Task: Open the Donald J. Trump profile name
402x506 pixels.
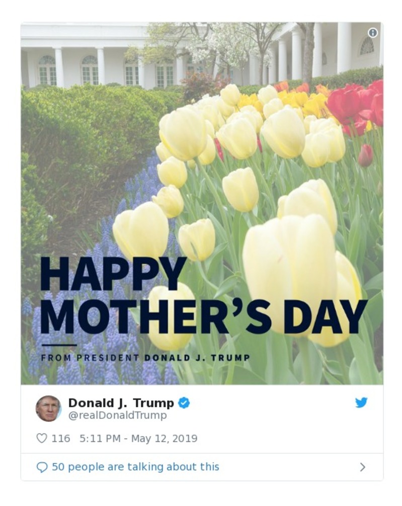Action: coord(122,402)
